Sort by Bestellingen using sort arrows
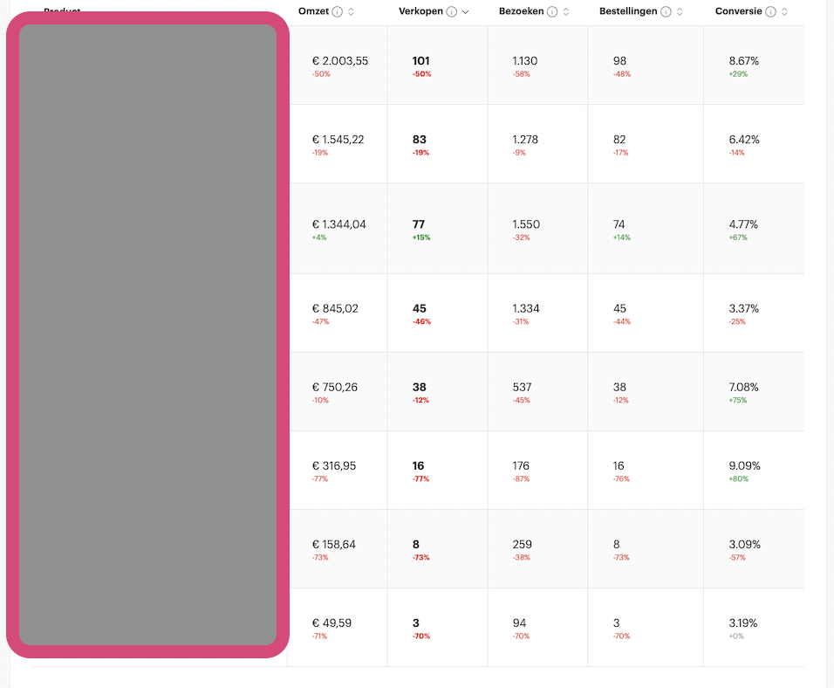The width and height of the screenshot is (834, 688). point(680,11)
